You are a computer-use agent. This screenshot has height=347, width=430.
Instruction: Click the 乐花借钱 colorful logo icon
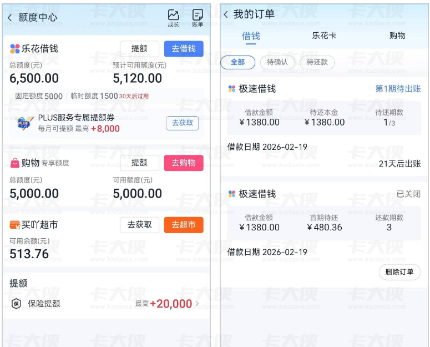point(15,49)
